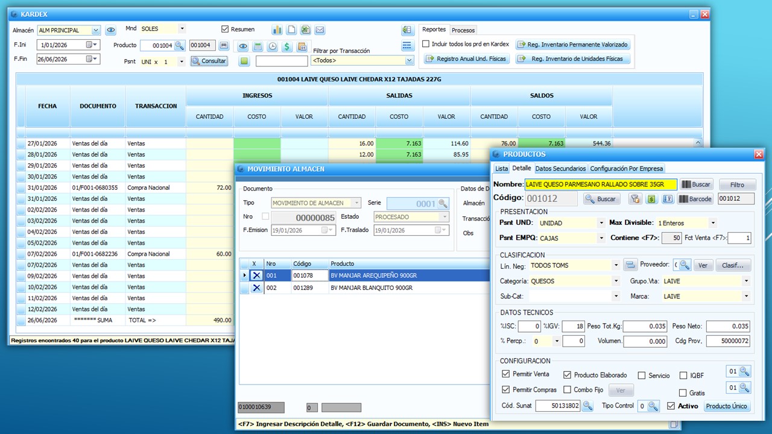Click the barcode scanner icon beside product code
Image resolution: width=772 pixels, height=434 pixels.
pos(224,45)
